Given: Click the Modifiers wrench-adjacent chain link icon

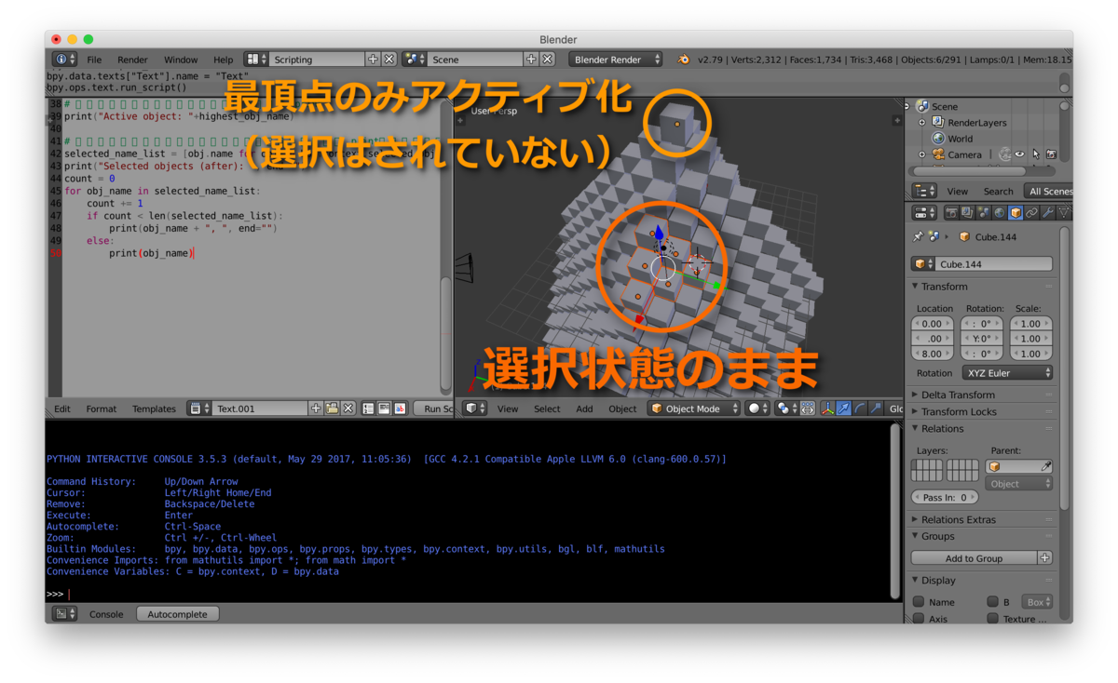Looking at the screenshot, I should point(1030,212).
